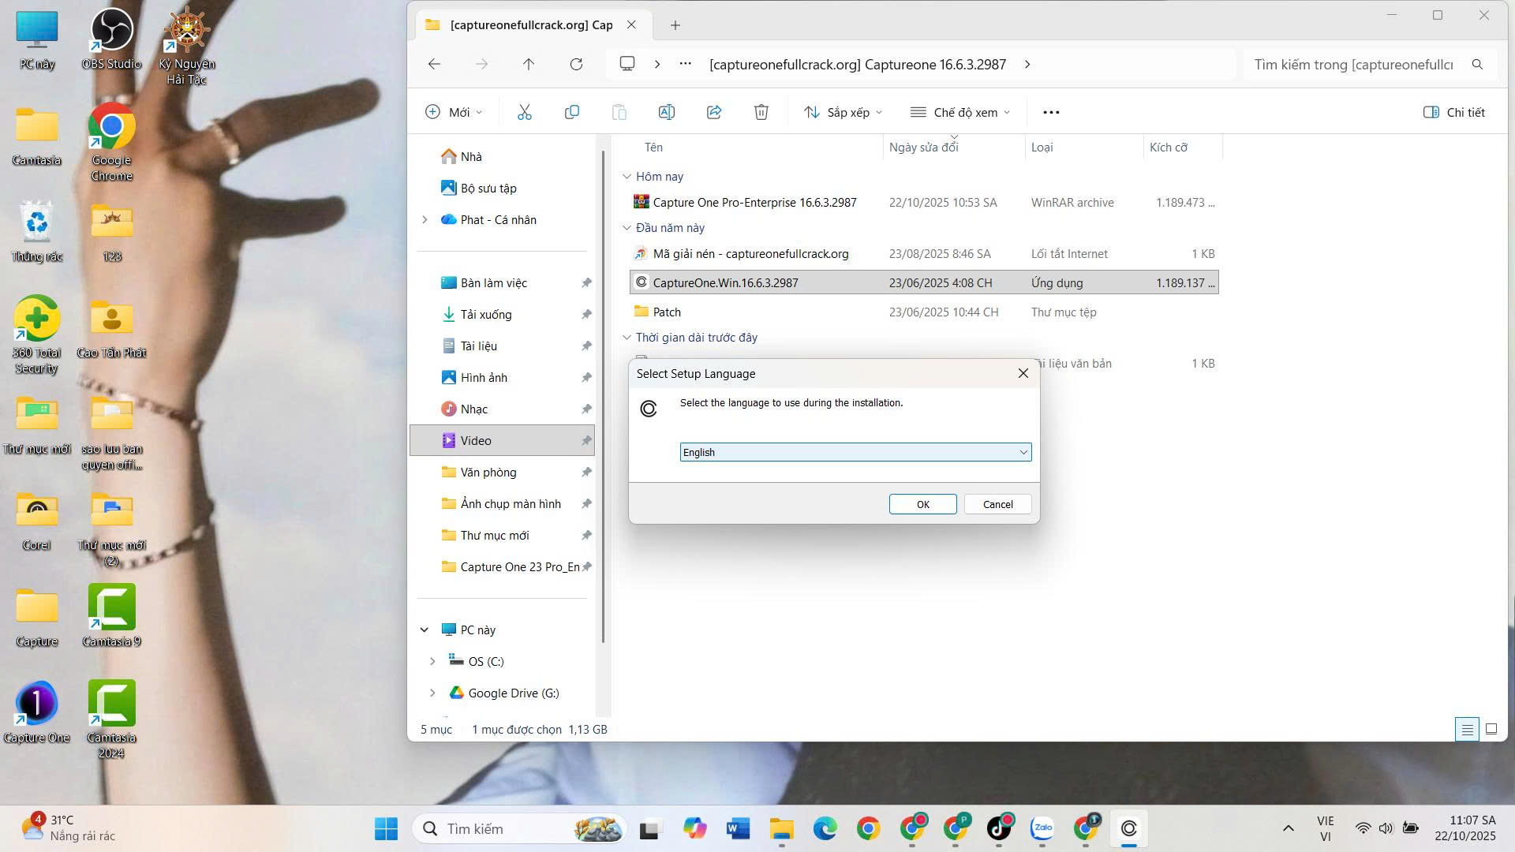Click the Share icon in toolbar
Image resolution: width=1515 pixels, height=852 pixels.
(714, 112)
